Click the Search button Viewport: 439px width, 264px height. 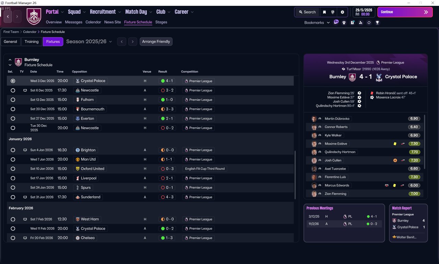click(x=307, y=12)
